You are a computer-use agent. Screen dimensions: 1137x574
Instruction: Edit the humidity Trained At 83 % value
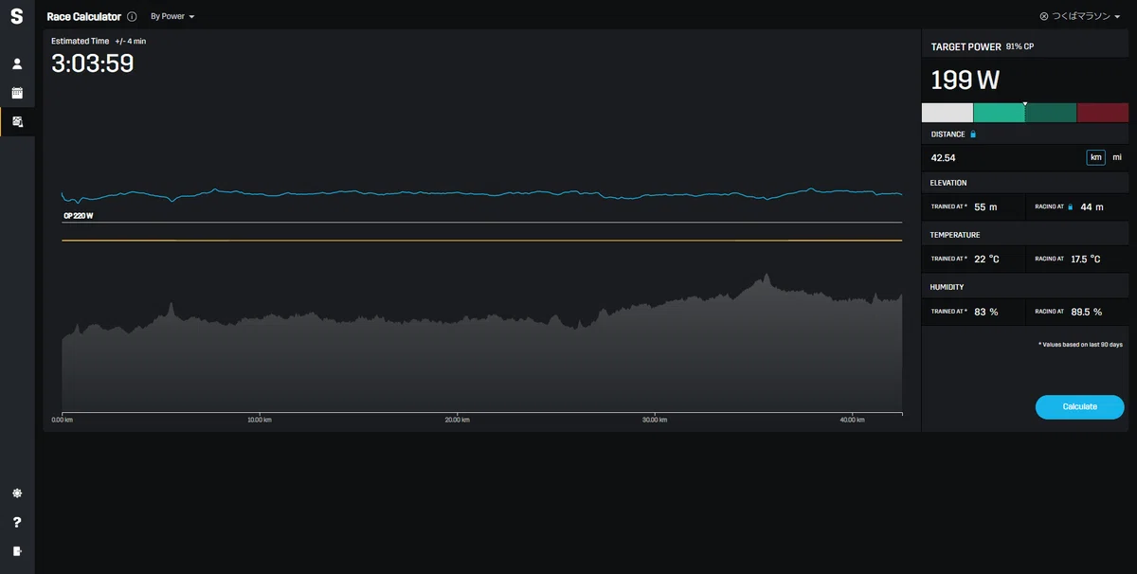(986, 311)
